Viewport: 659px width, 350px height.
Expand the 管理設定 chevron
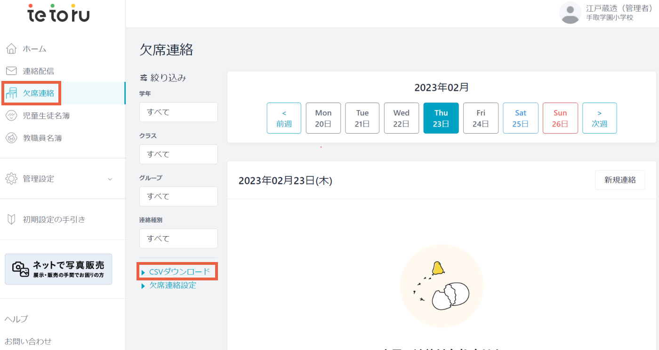[x=110, y=179]
